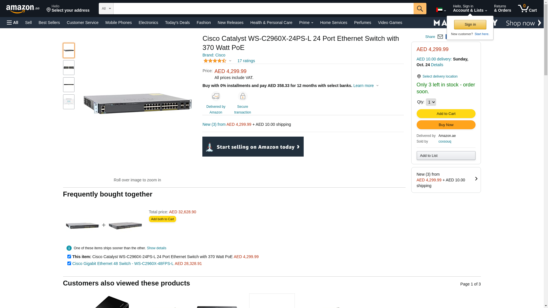Click the Add to Cart button
548x308 pixels.
pos(446,114)
